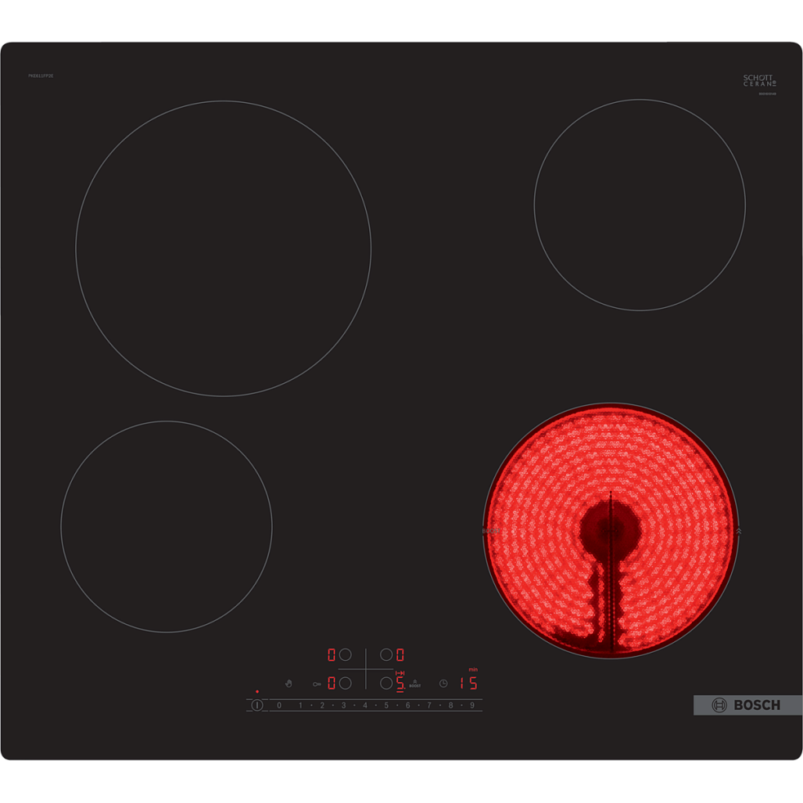The height and width of the screenshot is (803, 803).
Task: Set power level 6 on the slider
Action: [408, 705]
